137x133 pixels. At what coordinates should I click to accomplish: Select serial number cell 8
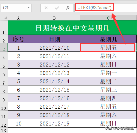click(19, 107)
